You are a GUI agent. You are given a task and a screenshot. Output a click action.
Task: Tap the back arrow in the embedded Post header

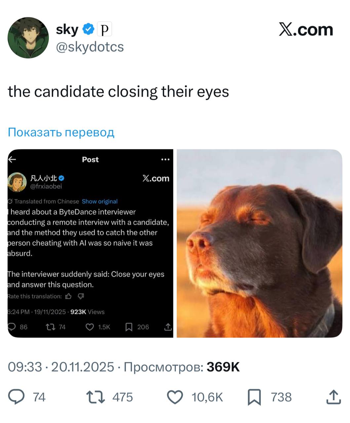12,159
